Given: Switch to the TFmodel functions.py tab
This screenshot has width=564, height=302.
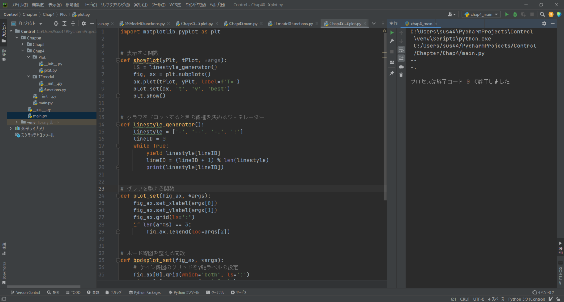Looking at the screenshot, I should [292, 23].
